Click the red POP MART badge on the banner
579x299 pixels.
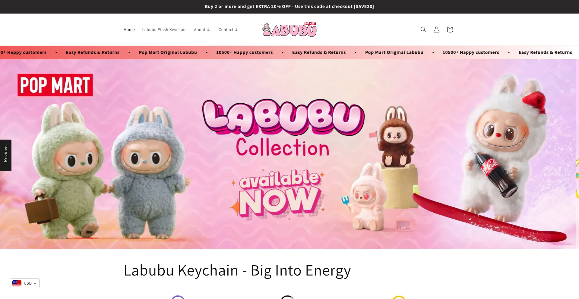[55, 85]
